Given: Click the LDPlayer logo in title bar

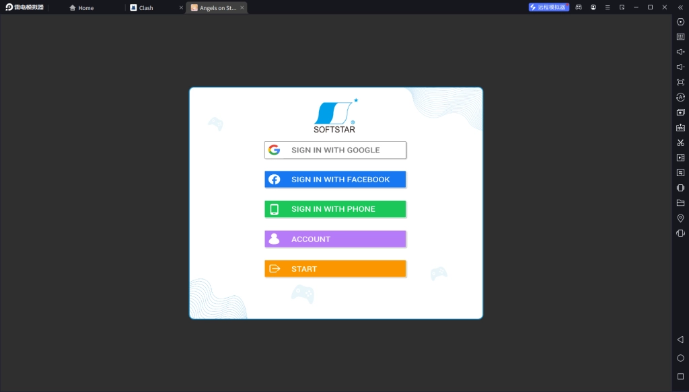Looking at the screenshot, I should 25,7.
